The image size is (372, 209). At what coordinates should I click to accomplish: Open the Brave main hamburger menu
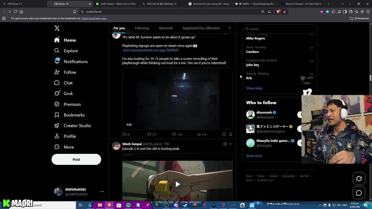click(368, 12)
